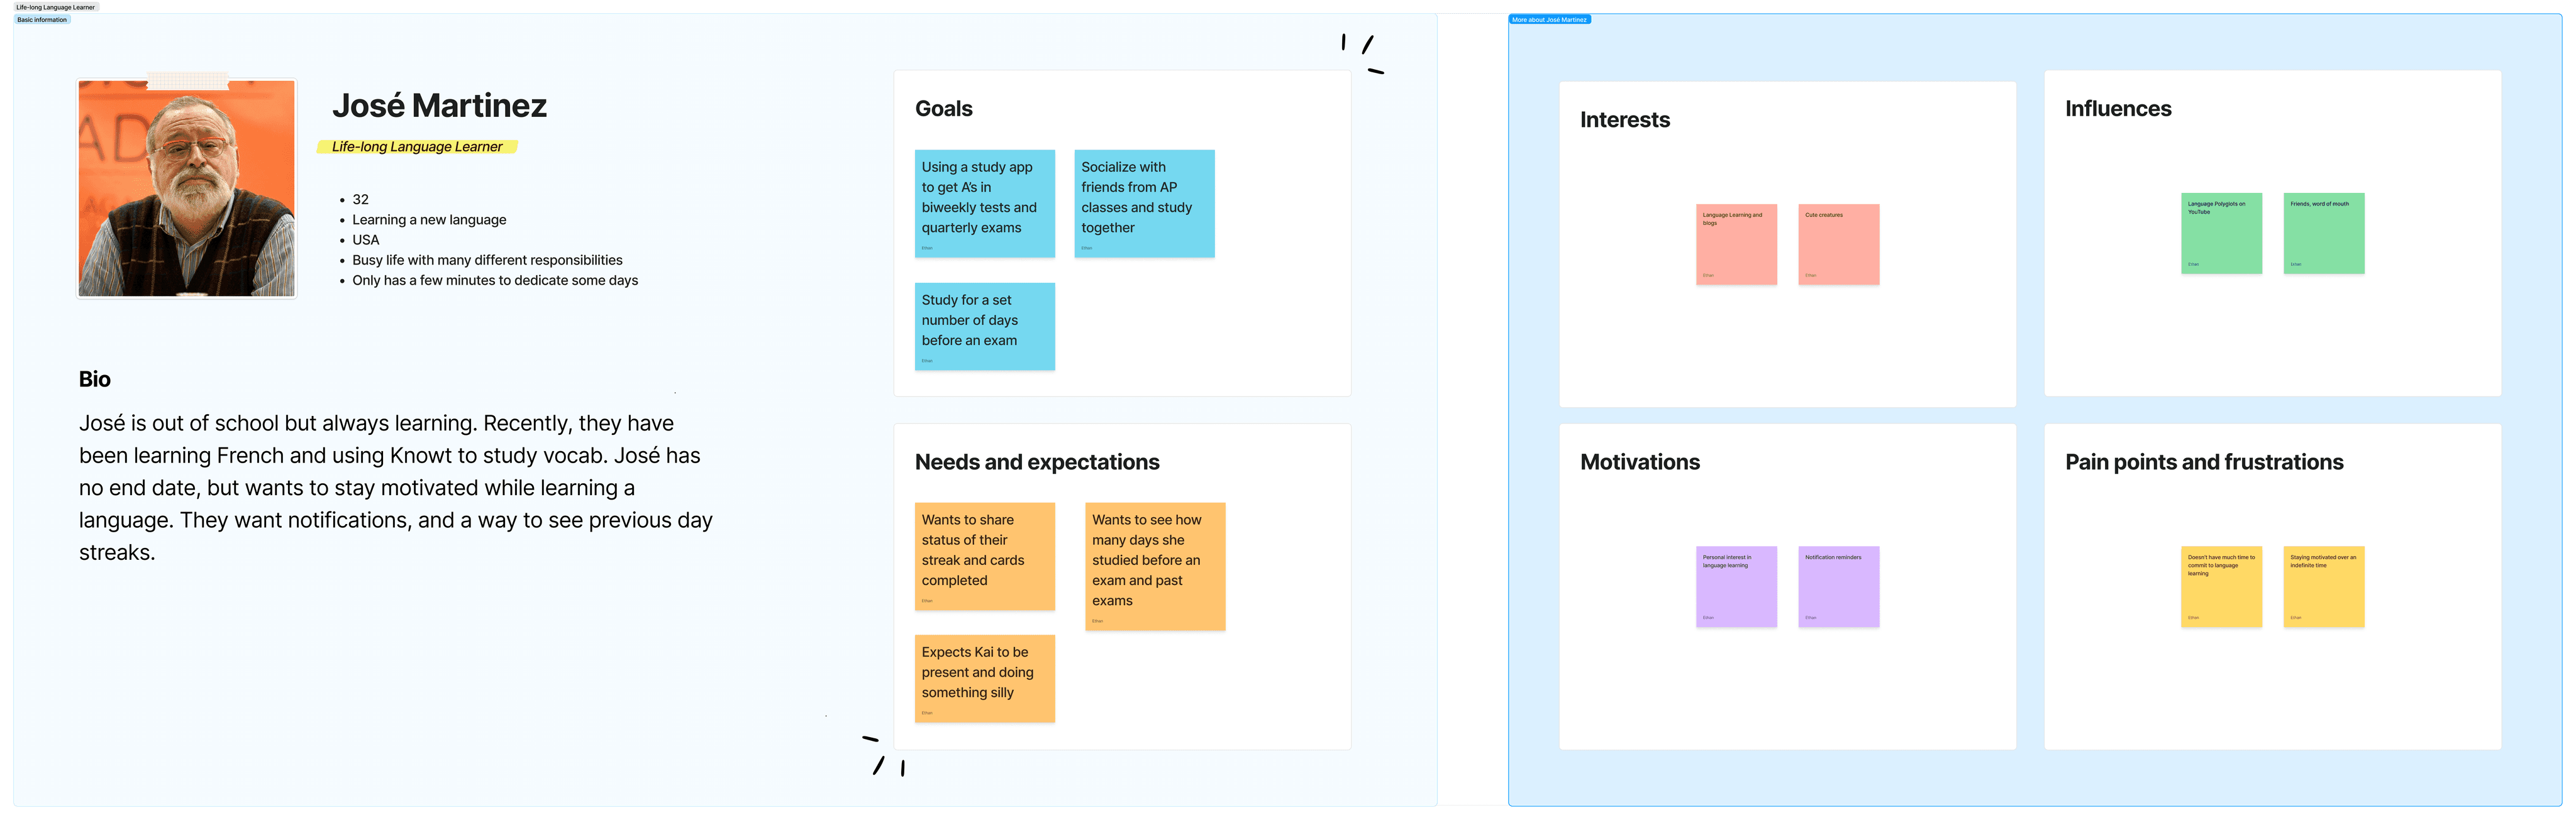The height and width of the screenshot is (820, 2576).
Task: Select the 'Wants to share status' orange sticky
Action: coord(985,556)
